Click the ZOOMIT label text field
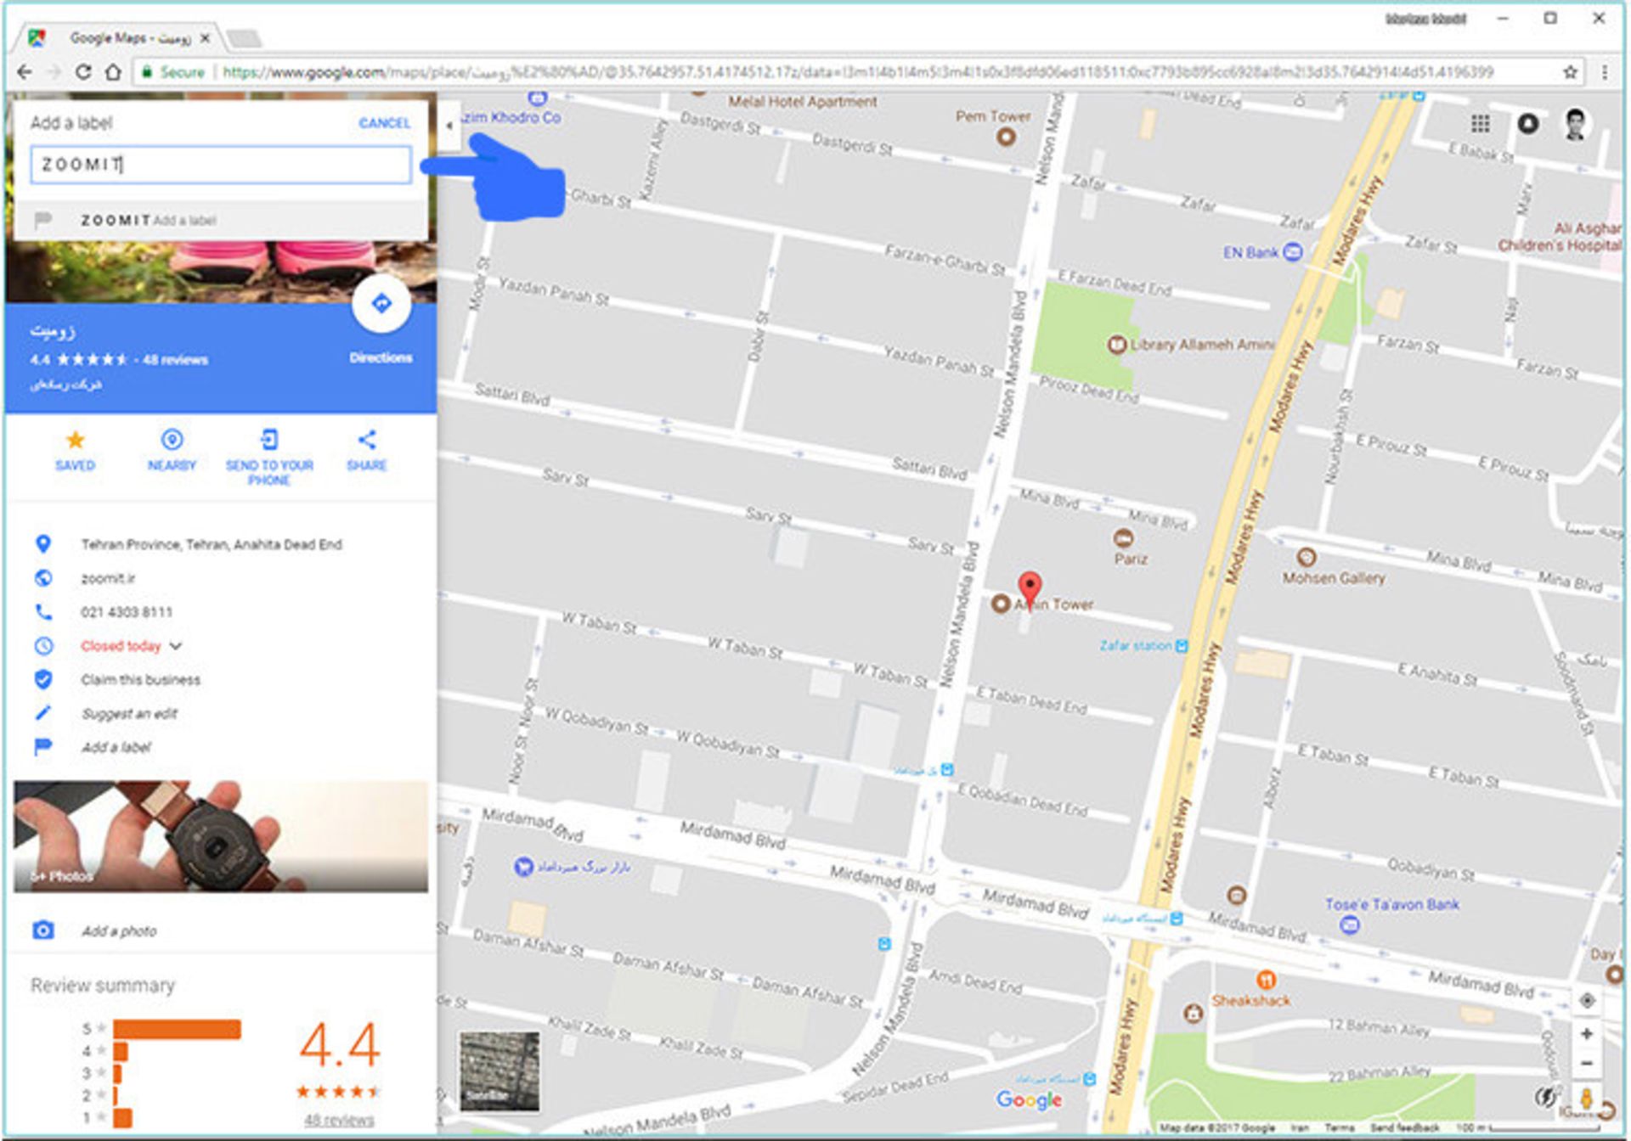Image resolution: width=1631 pixels, height=1141 pixels. (221, 165)
